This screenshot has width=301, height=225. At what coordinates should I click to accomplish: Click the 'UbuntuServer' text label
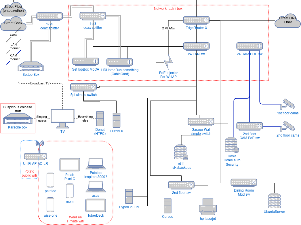pyautogui.click(x=274, y=211)
